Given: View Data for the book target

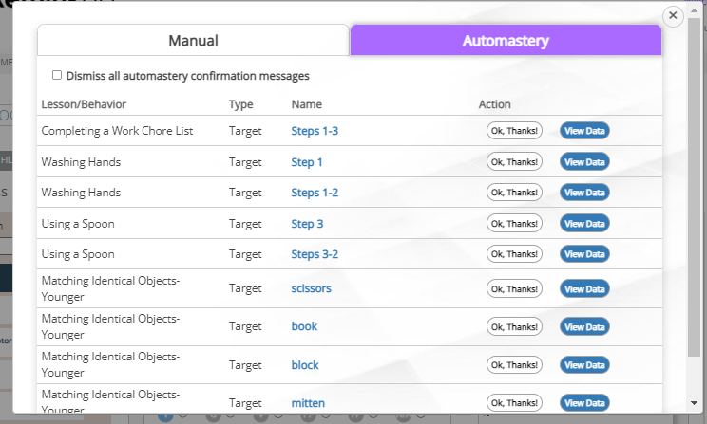Looking at the screenshot, I should pyautogui.click(x=584, y=326).
